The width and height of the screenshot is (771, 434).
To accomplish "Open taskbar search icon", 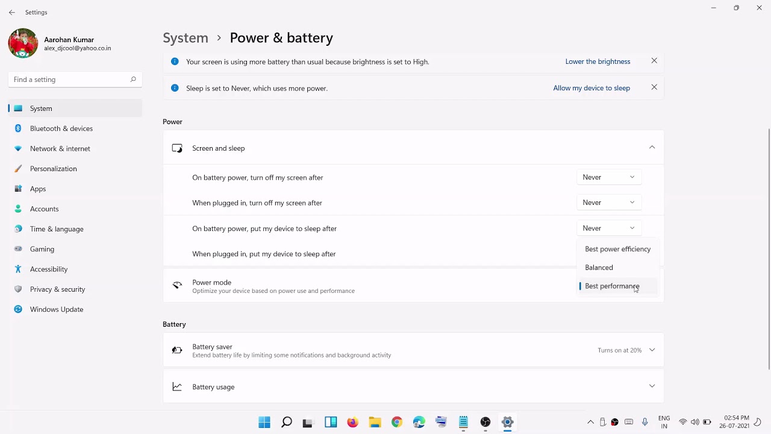I will [x=287, y=422].
